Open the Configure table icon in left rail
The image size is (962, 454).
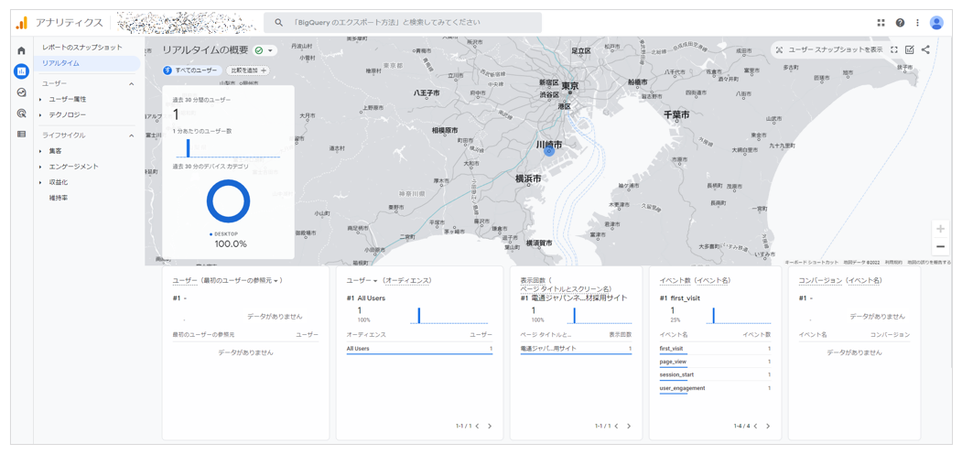pos(21,135)
